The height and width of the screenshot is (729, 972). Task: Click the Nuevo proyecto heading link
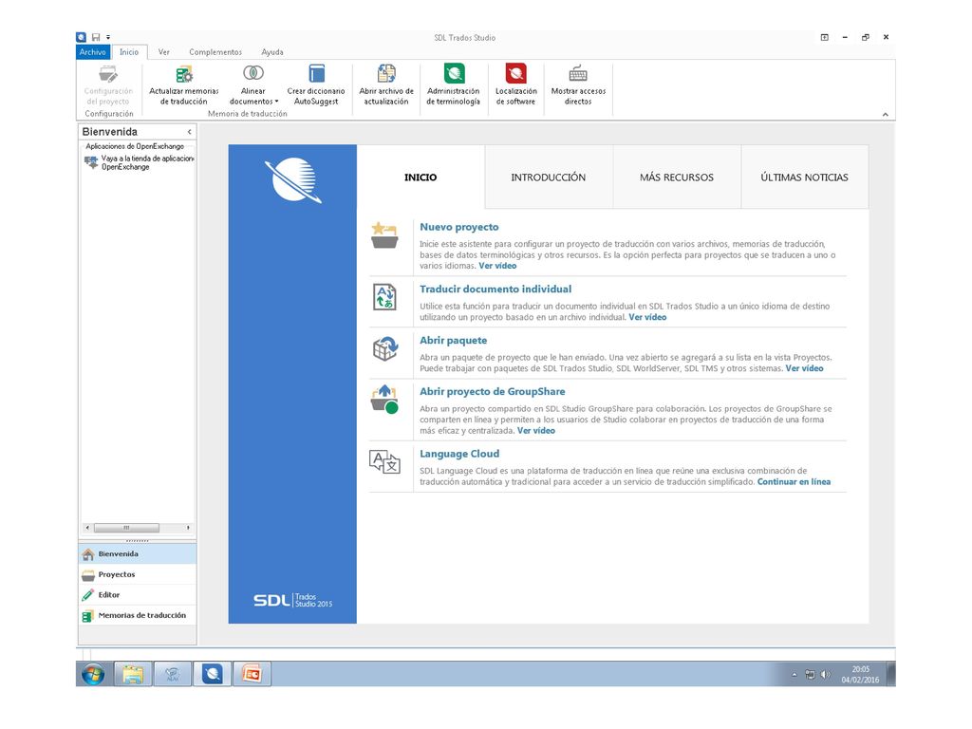pyautogui.click(x=459, y=228)
